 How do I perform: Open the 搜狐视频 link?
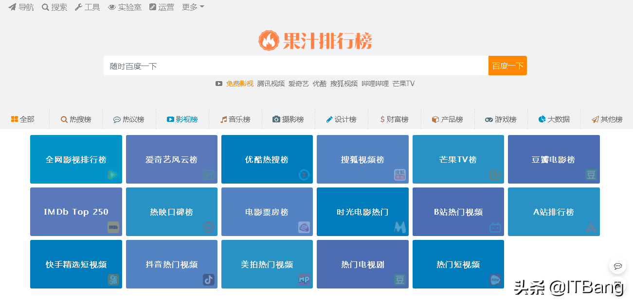click(344, 84)
